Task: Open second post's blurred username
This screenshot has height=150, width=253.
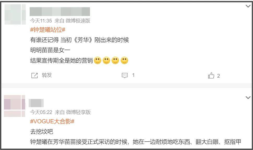Action: (36, 103)
